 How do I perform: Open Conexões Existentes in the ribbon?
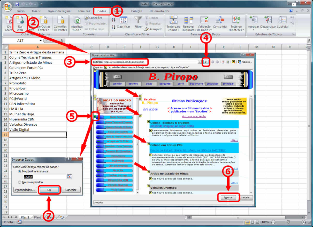[x=60, y=23]
